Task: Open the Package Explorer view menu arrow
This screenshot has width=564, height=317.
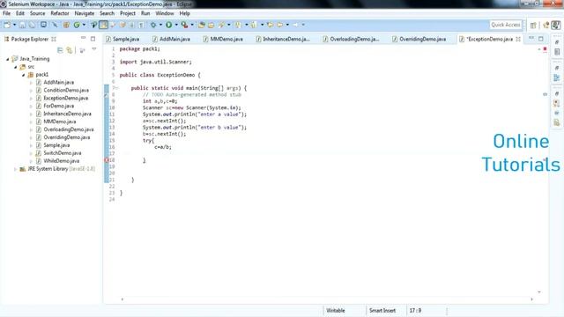Action: click(94, 49)
